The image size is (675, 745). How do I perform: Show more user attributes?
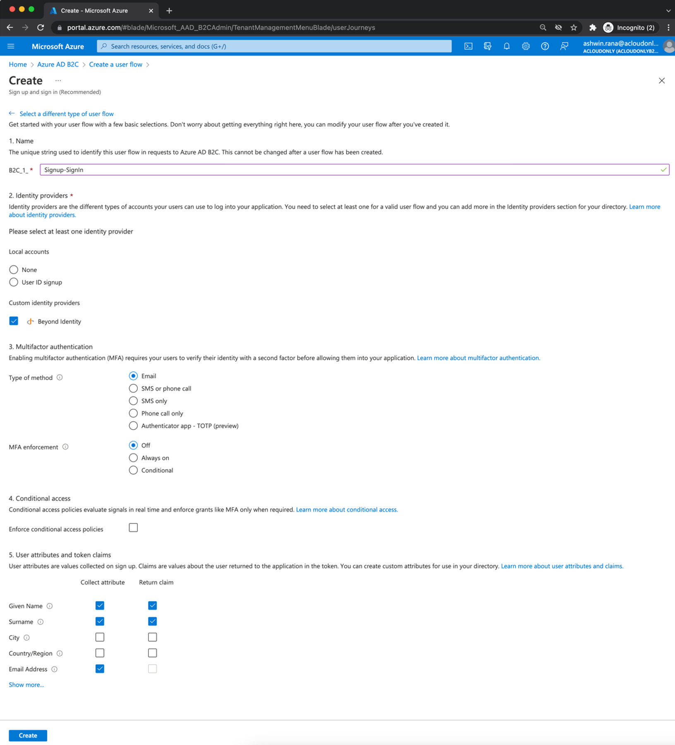[26, 684]
